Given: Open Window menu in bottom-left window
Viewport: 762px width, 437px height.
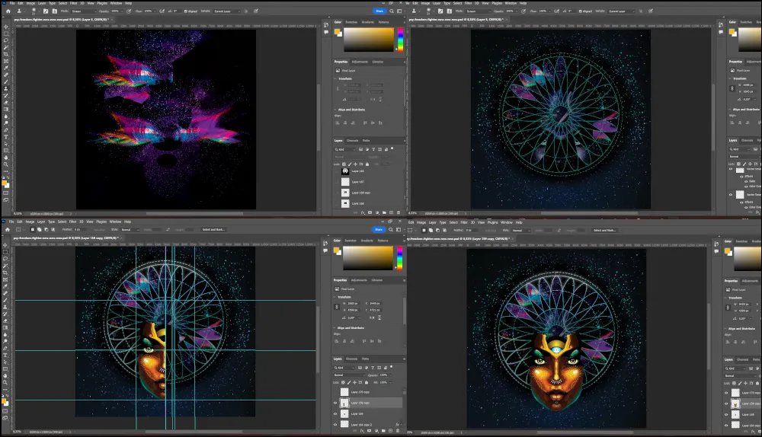Looking at the screenshot, I should (x=115, y=222).
